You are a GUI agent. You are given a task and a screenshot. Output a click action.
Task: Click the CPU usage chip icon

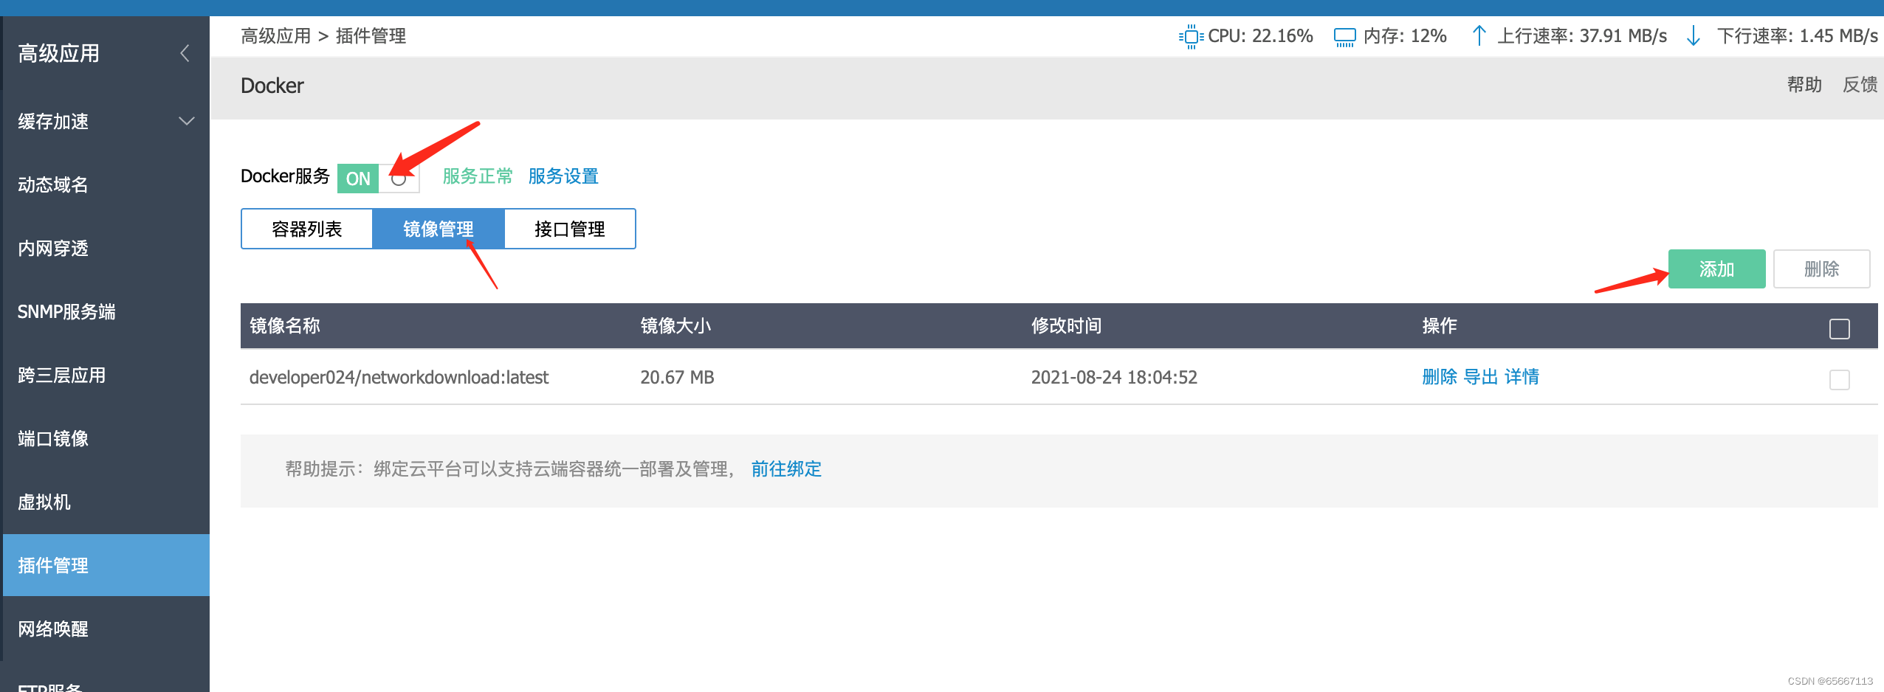1191,36
